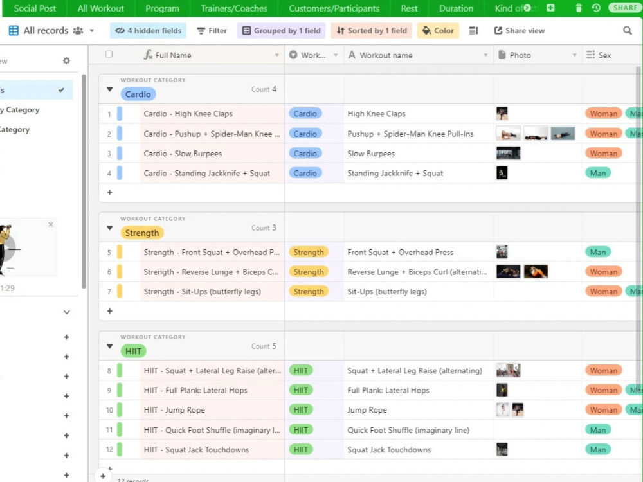Open the trash icon in top bar
This screenshot has width=643, height=482.
578,8
